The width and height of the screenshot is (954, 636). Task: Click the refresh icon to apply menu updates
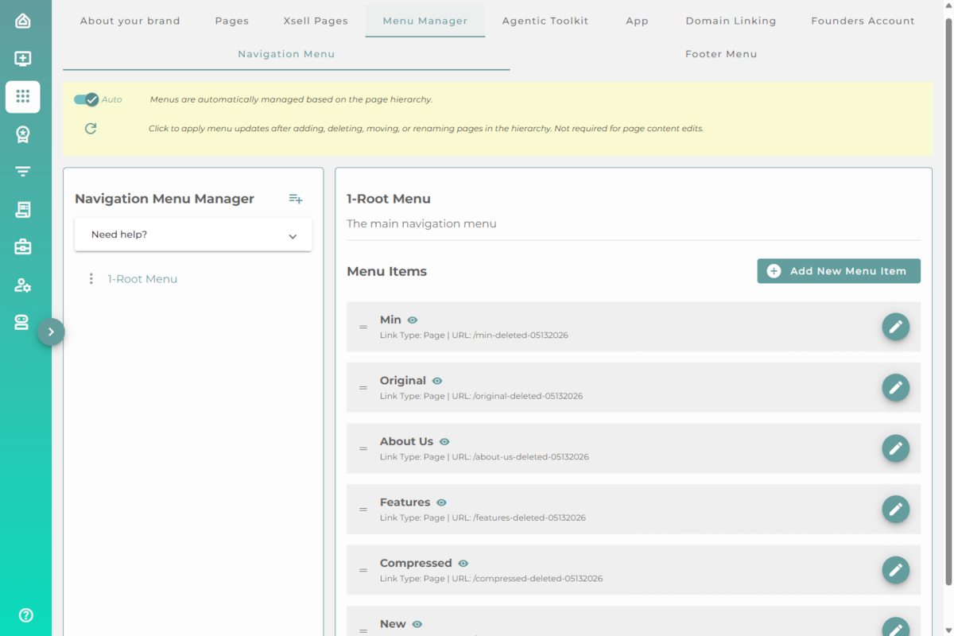[x=91, y=128]
